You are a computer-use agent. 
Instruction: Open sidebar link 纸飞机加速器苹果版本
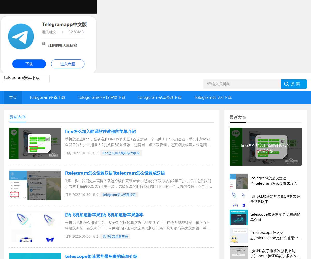(x=275, y=199)
